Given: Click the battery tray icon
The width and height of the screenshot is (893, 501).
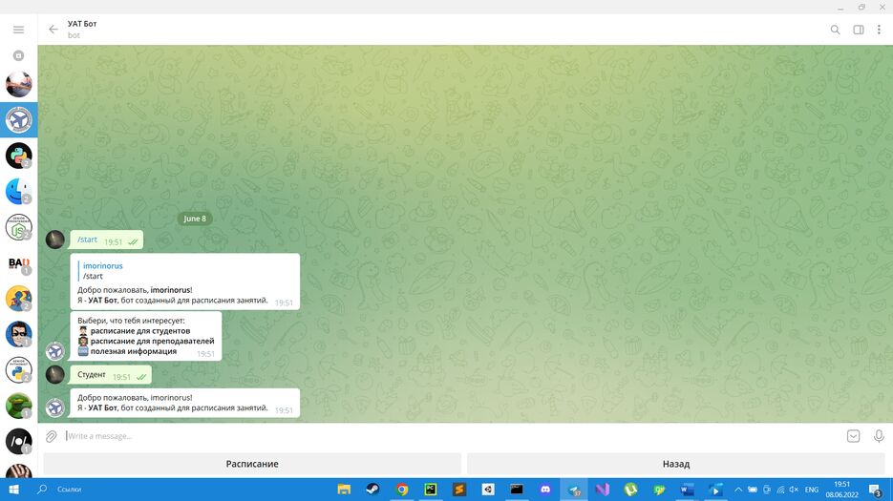Looking at the screenshot, I should (753, 490).
